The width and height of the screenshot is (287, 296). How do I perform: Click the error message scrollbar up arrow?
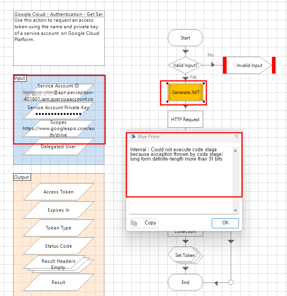coord(235,151)
